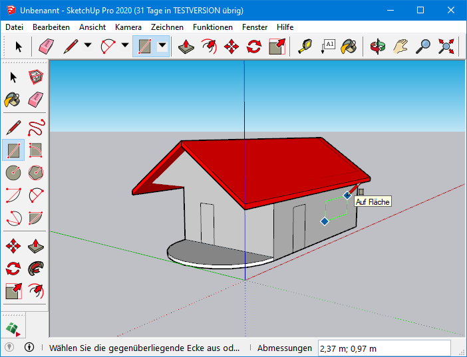Screen dimensions: 467x357
Task: Pick the Polygon tool in left palette
Action: click(x=36, y=173)
